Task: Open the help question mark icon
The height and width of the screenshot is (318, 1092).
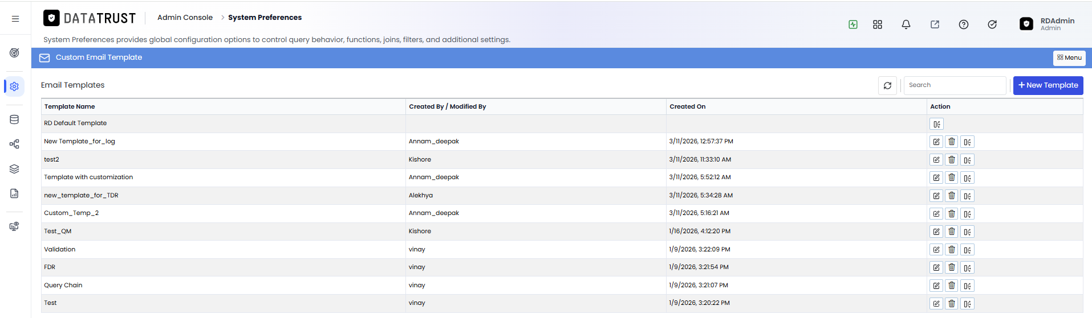Action: point(964,24)
